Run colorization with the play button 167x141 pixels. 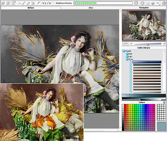coord(136,3)
